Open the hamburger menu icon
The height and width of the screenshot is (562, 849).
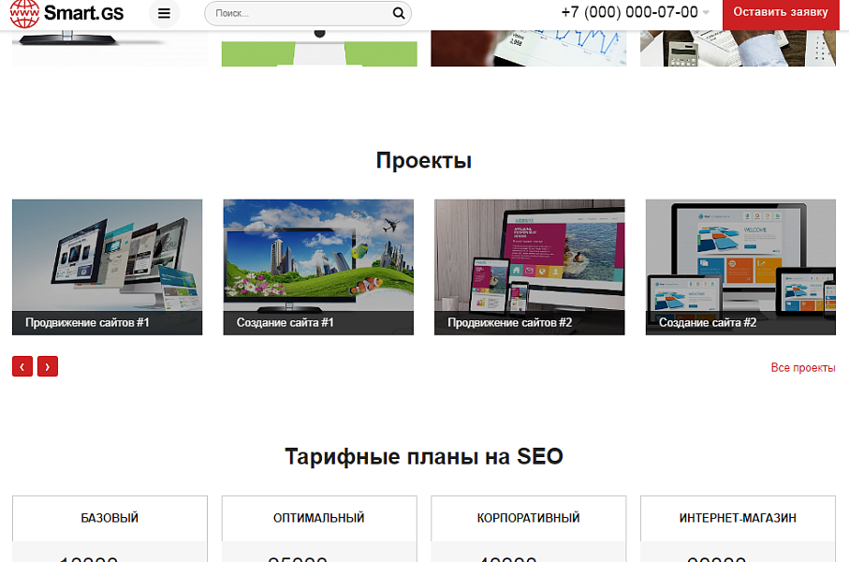click(165, 14)
